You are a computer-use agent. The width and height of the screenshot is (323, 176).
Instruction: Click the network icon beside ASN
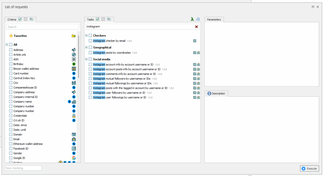[x=74, y=59]
